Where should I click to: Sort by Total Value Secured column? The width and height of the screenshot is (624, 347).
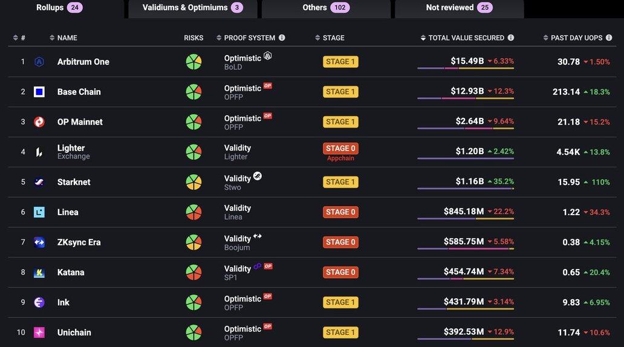(466, 37)
